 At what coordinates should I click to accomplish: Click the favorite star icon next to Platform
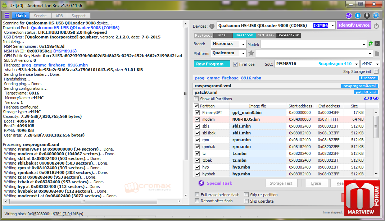[251, 53]
